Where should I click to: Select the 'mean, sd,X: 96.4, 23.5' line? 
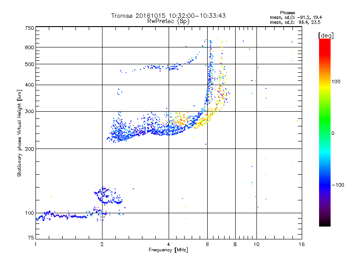[x=295, y=22]
